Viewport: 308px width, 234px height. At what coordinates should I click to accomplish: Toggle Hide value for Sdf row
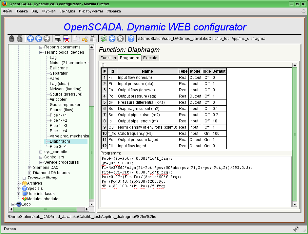point(207,109)
